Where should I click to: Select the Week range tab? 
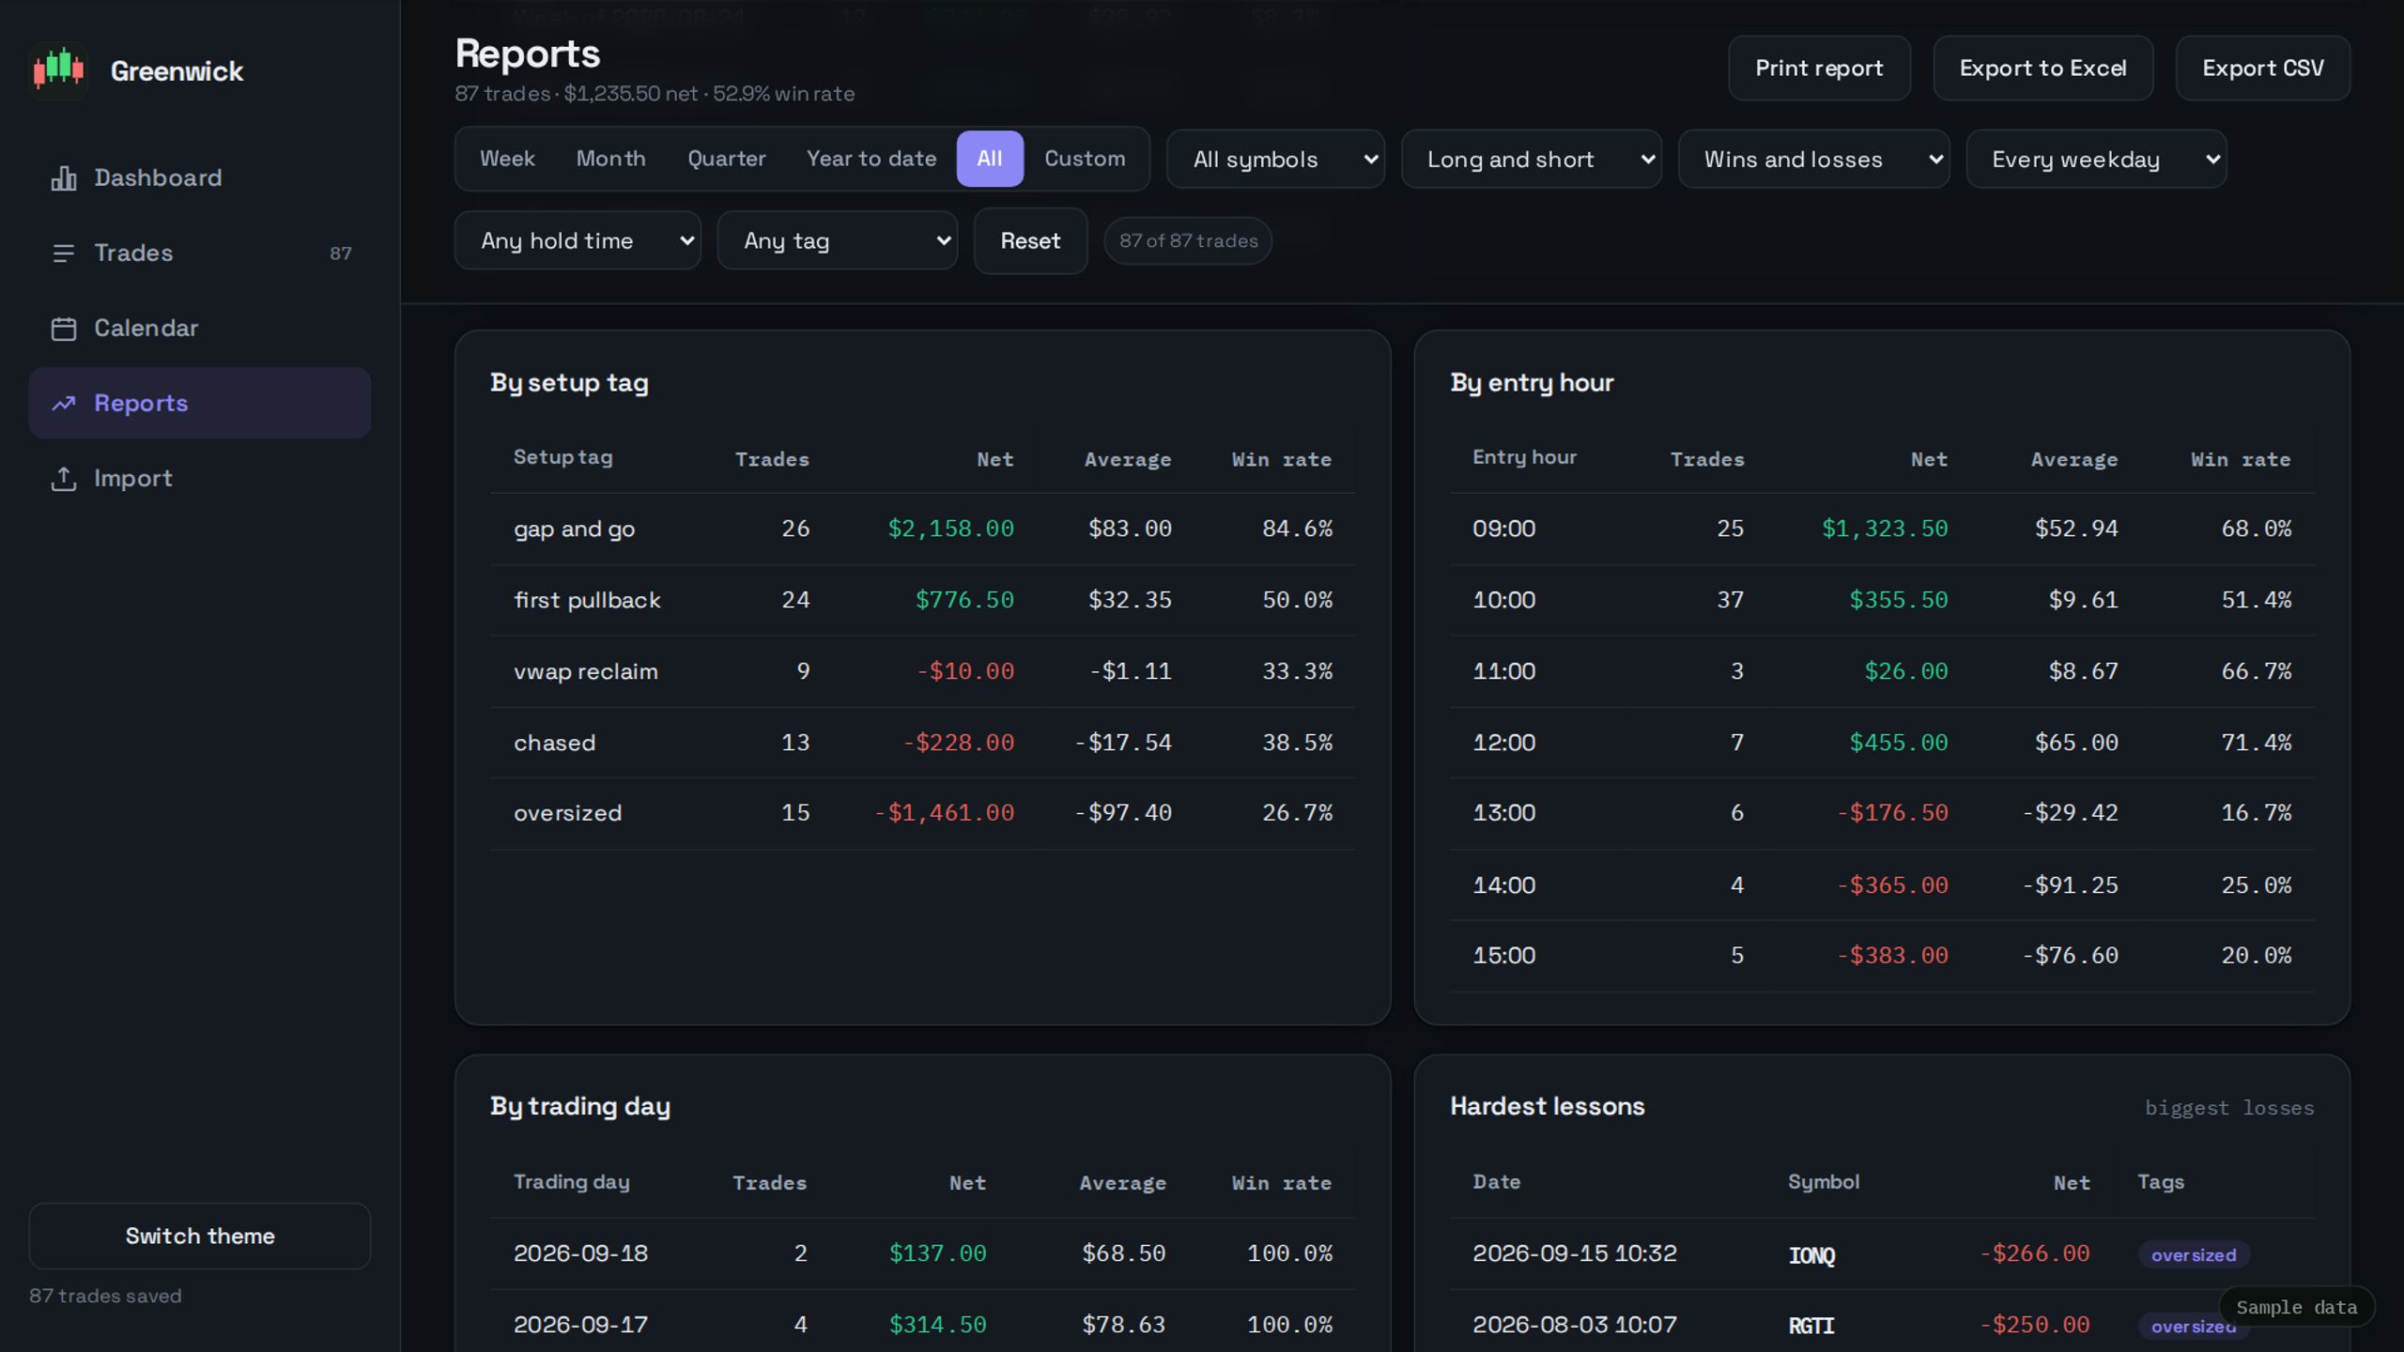pyautogui.click(x=507, y=159)
